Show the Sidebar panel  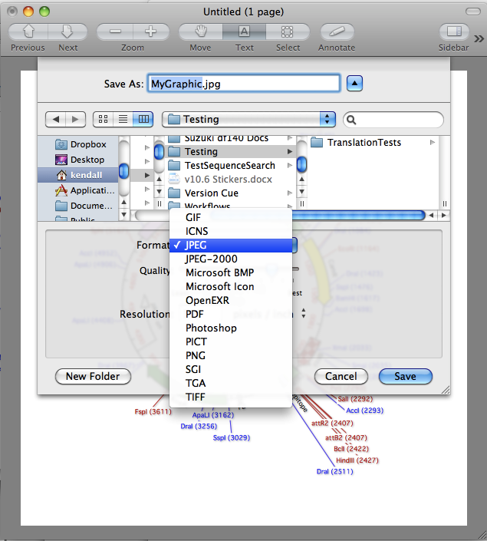click(x=453, y=32)
